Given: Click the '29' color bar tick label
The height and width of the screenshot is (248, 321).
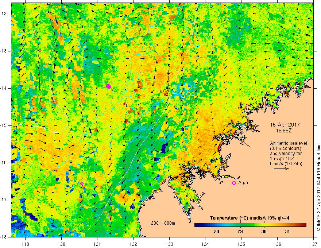Looking at the screenshot, I should point(240,232).
